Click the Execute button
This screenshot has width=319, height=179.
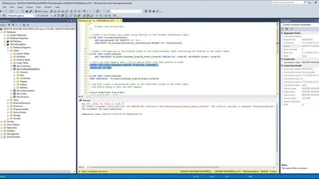43,15
